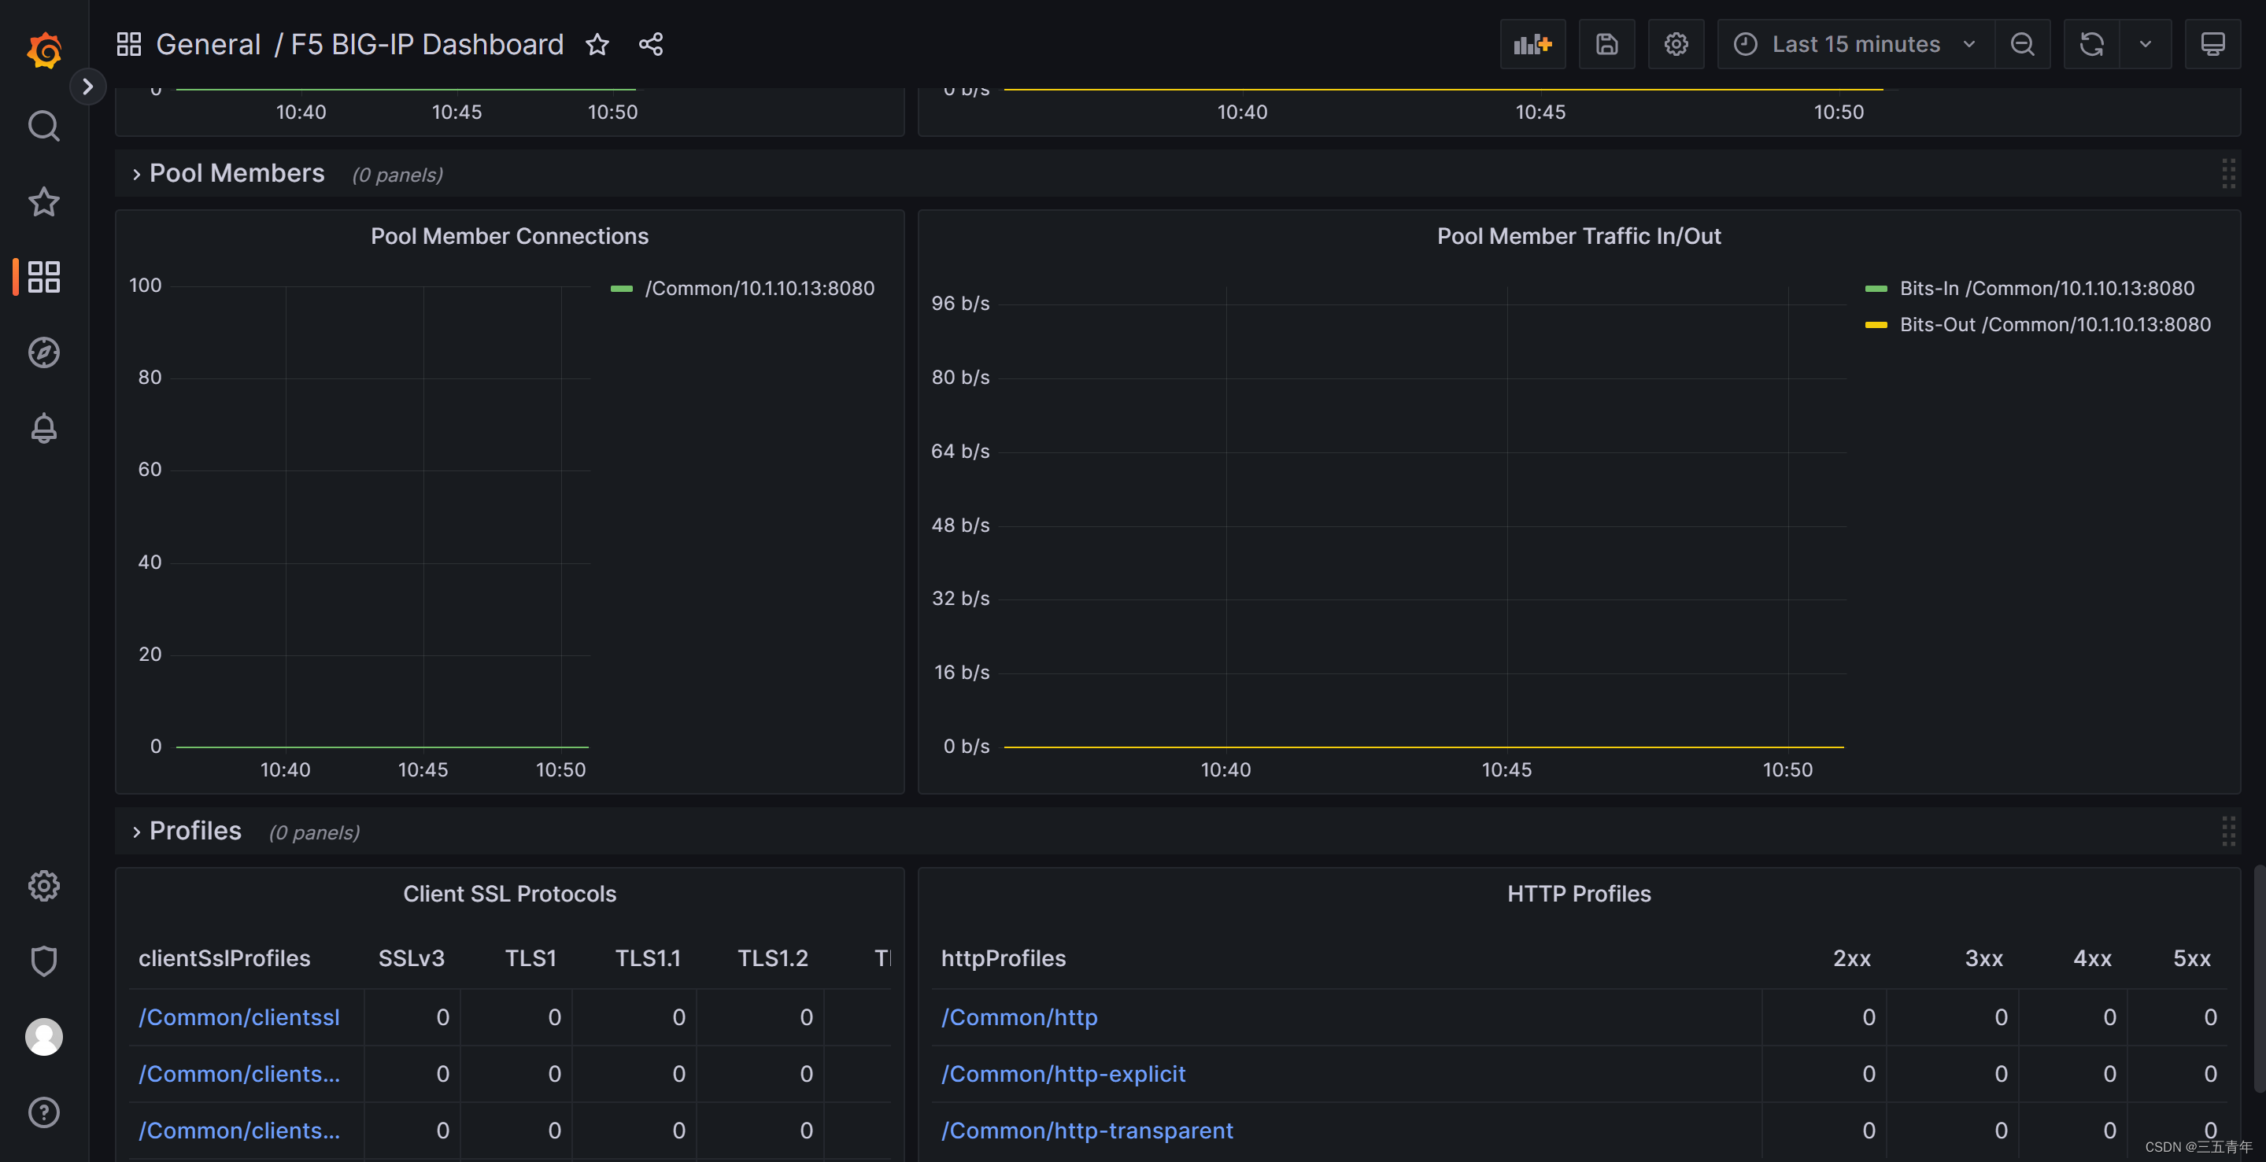Screen dimensions: 2266x1162
Task: Open the /Common/http-explicit profile link
Action: pyautogui.click(x=1063, y=1073)
